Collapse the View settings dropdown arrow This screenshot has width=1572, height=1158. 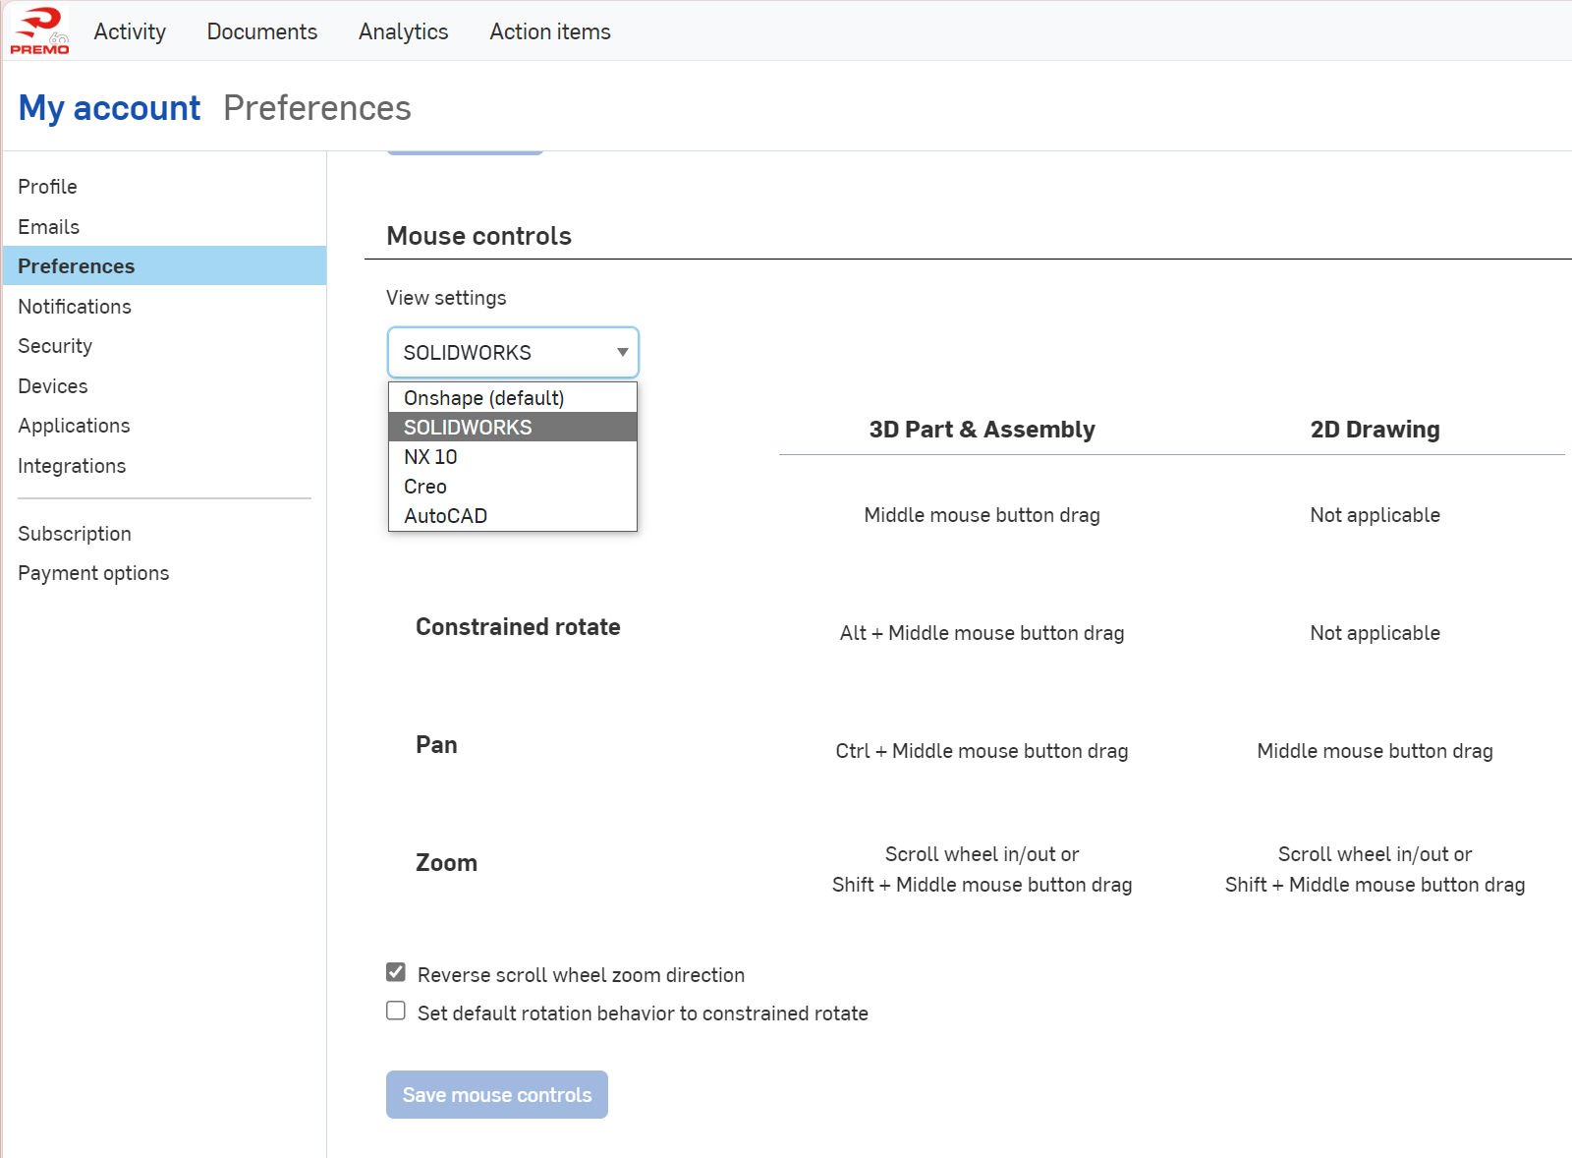coord(622,352)
